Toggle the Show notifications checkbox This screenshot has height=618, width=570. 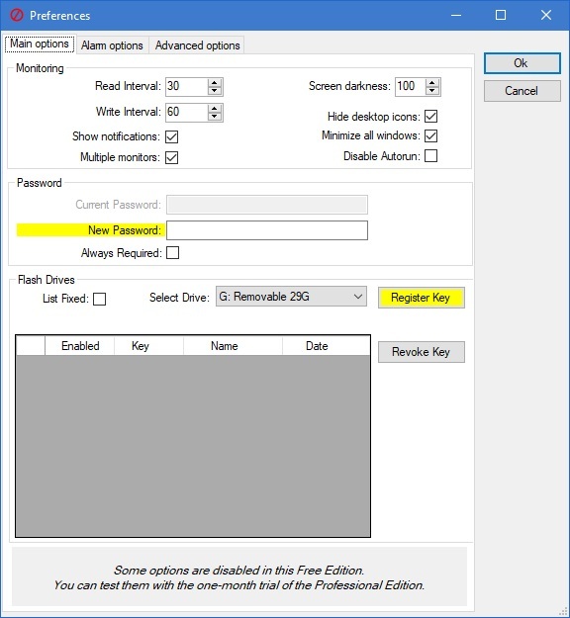click(x=171, y=136)
